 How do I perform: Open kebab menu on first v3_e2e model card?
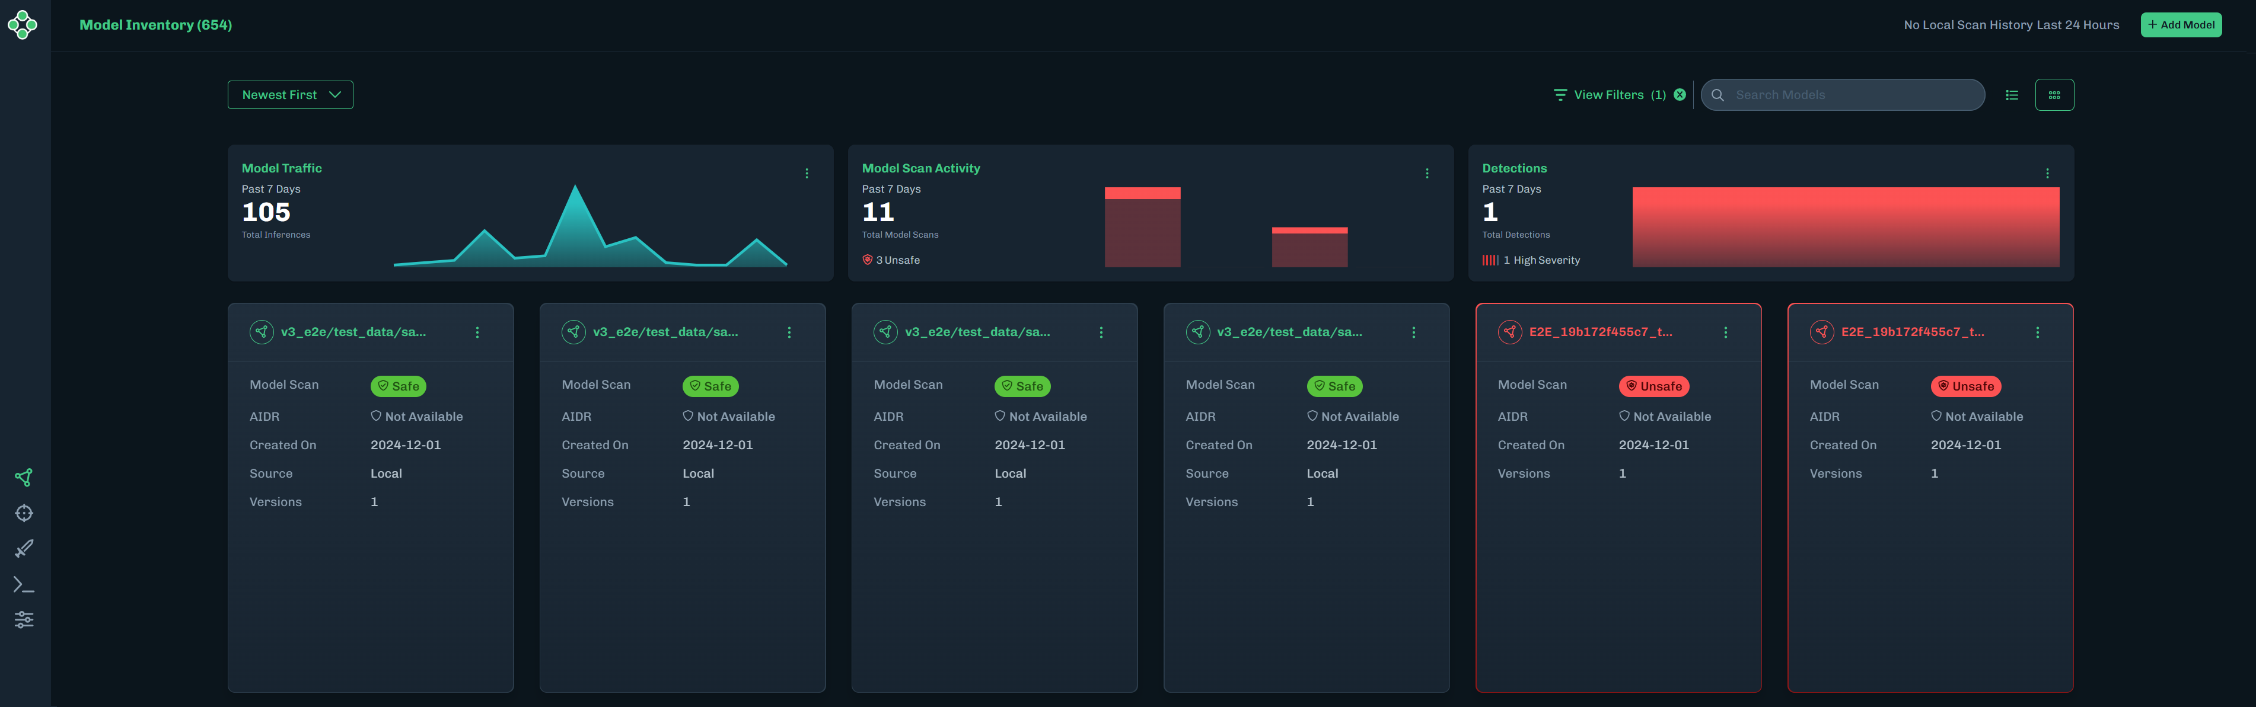[477, 332]
